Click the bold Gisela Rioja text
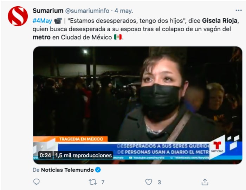The height and width of the screenshot is (190, 246). click(220, 21)
